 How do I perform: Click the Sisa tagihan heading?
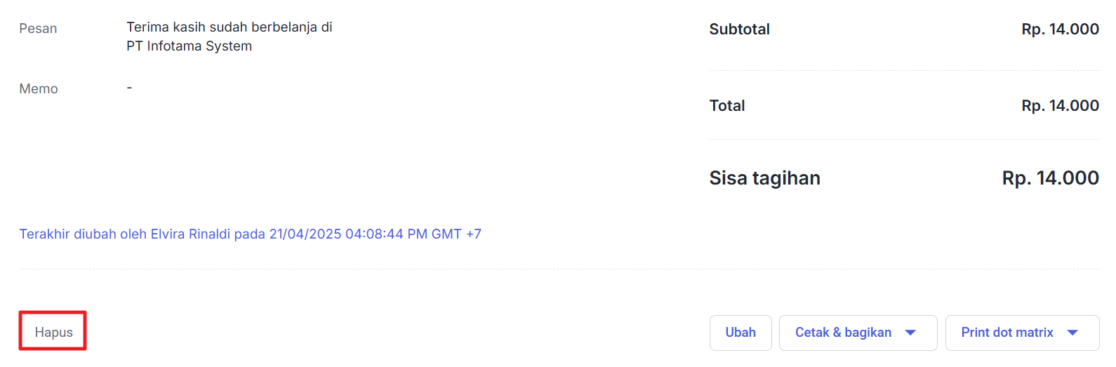coord(764,178)
